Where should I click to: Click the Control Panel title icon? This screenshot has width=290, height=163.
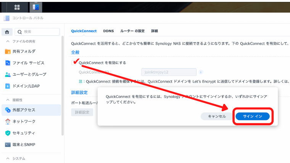coord(6,18)
